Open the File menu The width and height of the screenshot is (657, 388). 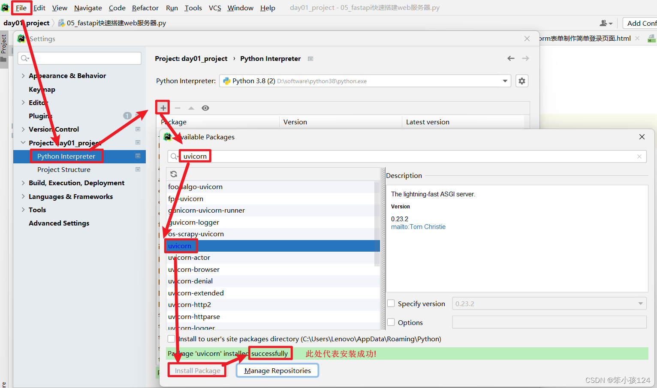[x=21, y=8]
